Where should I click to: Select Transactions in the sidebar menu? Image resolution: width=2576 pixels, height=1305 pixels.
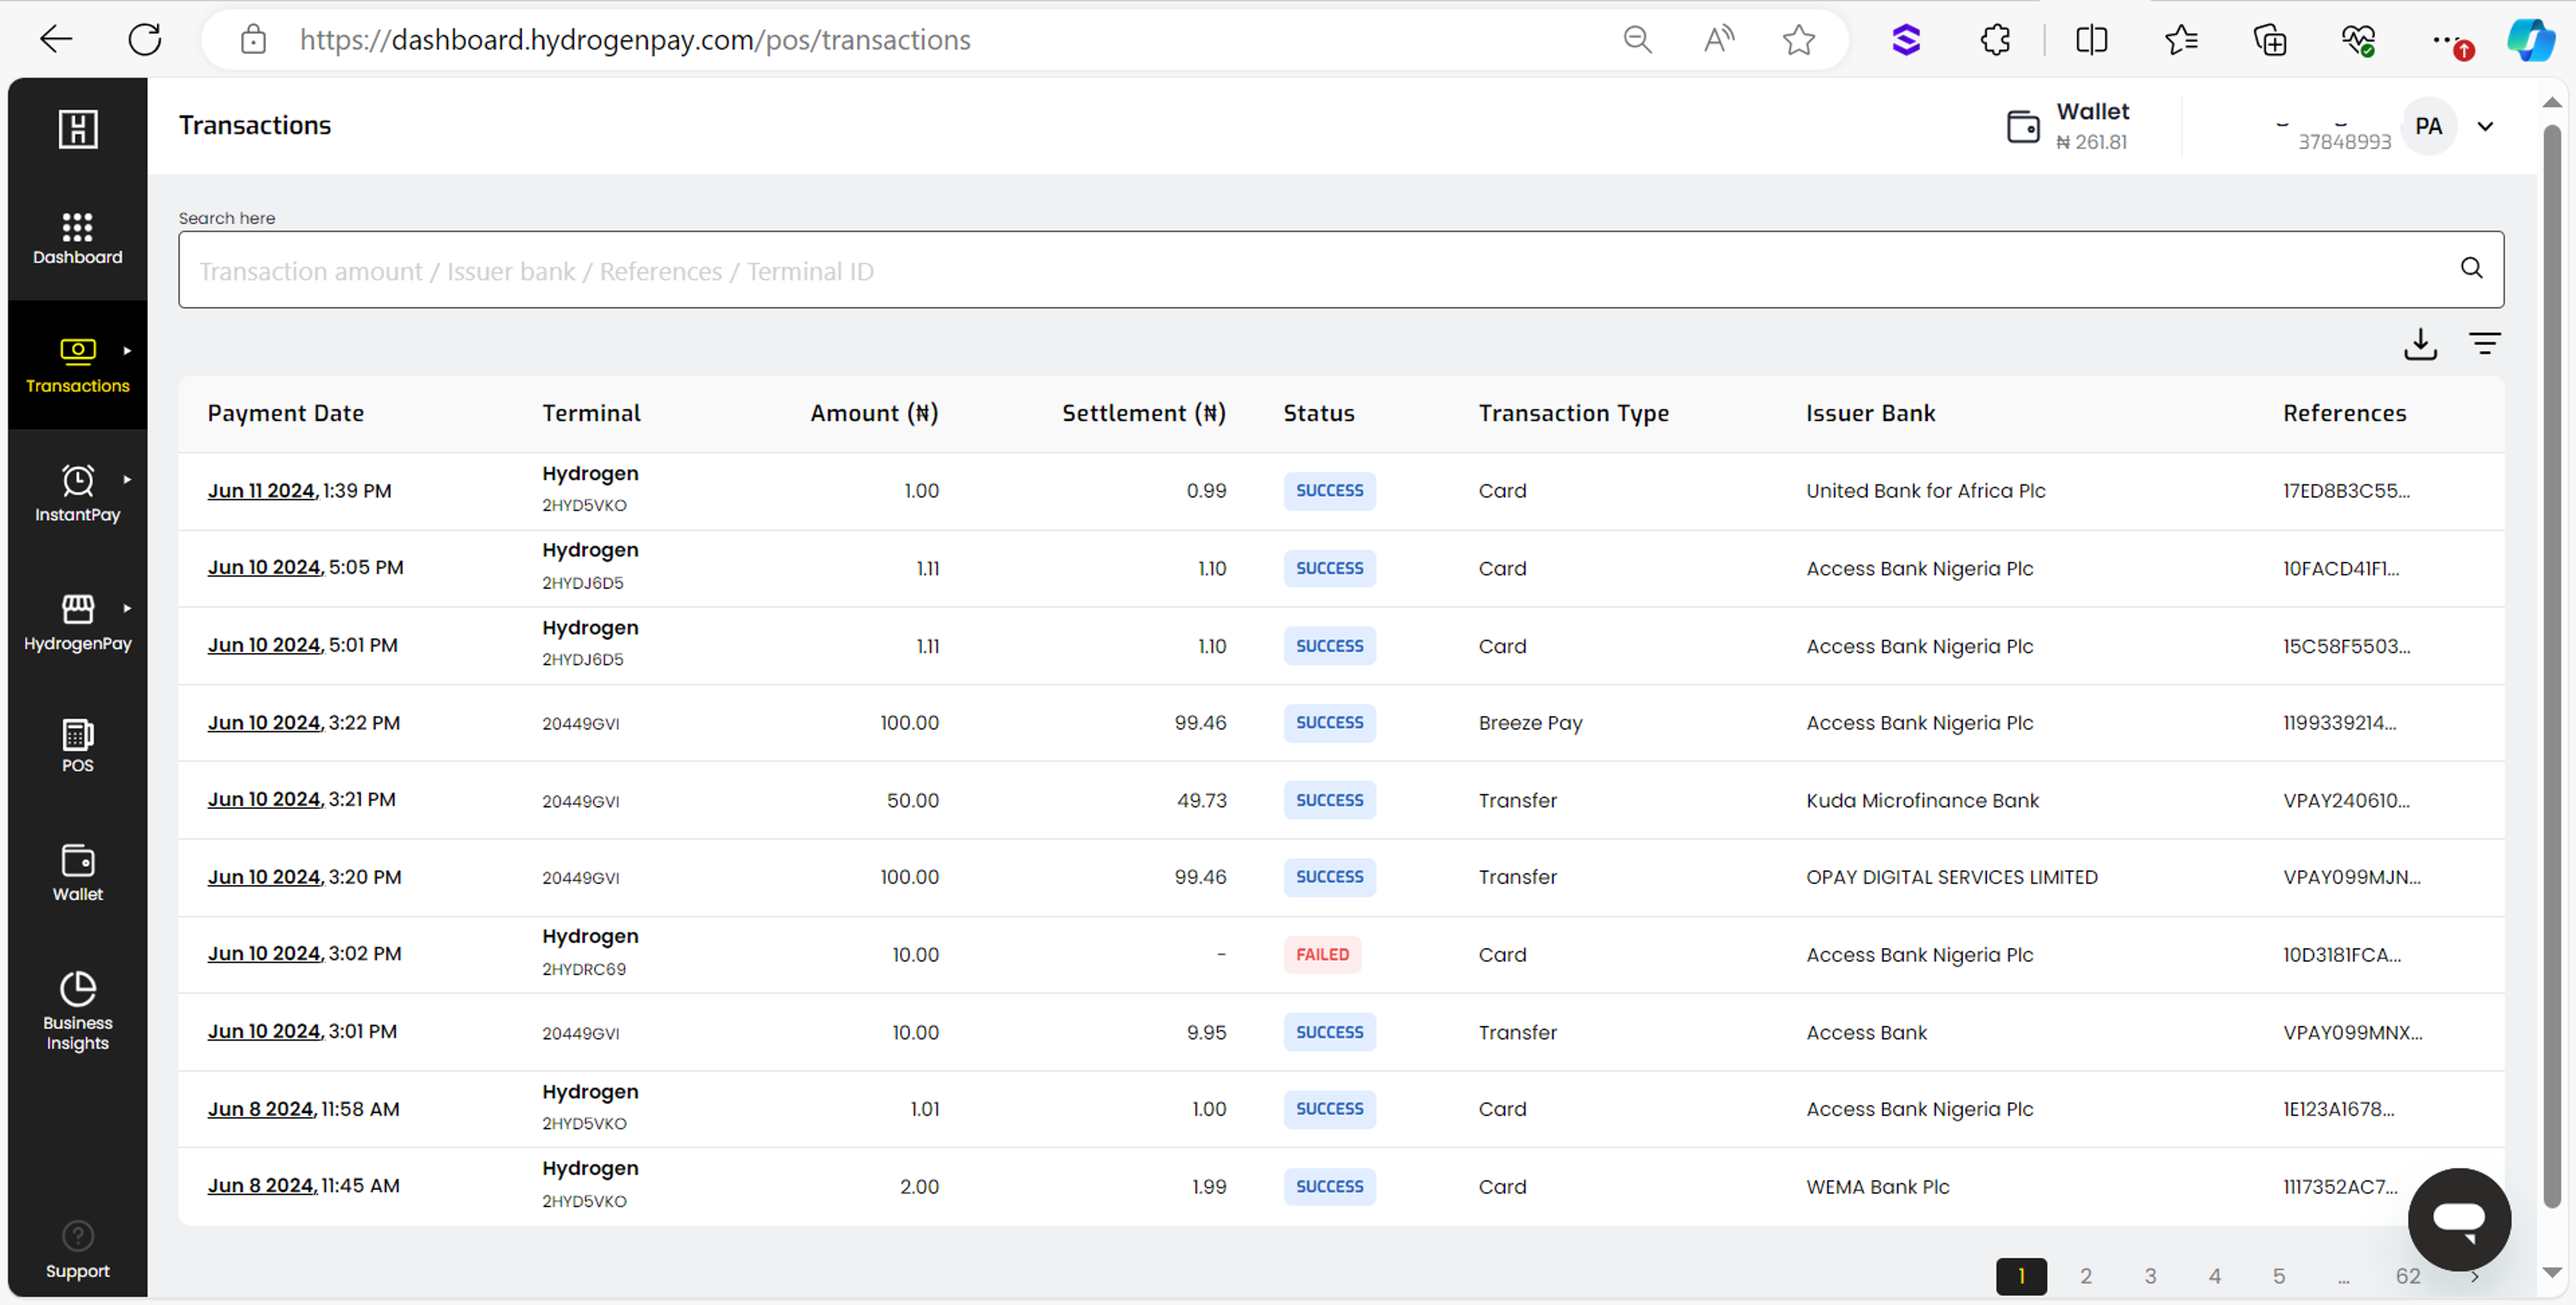tap(77, 365)
